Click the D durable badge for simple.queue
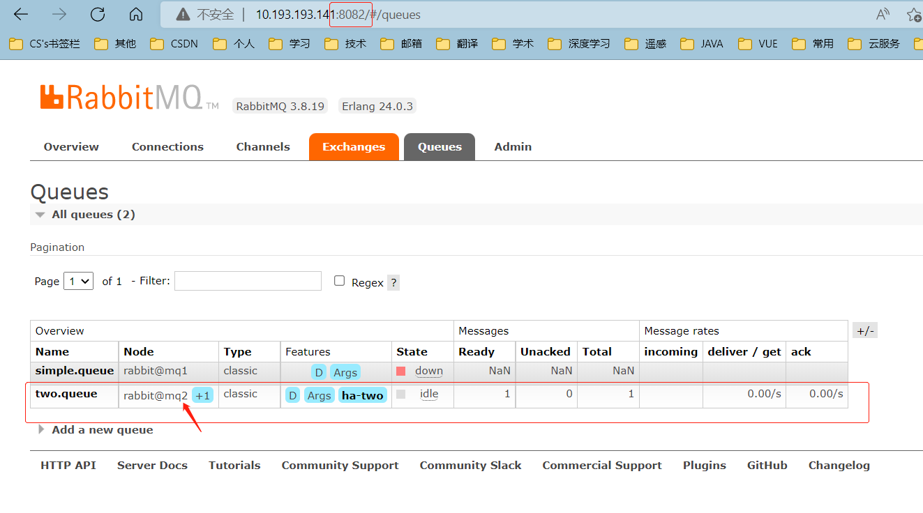The image size is (923, 513). pyautogui.click(x=318, y=372)
